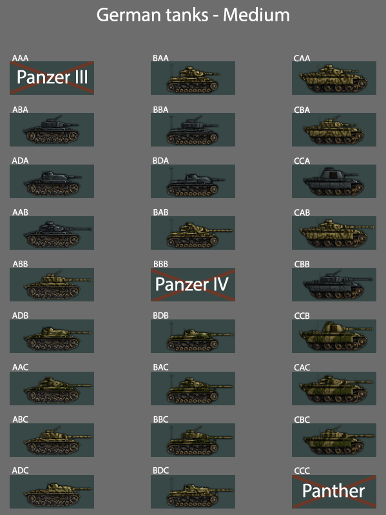Select the BDA gray tank image

click(x=193, y=181)
